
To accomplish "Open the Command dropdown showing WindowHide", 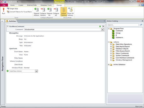I will [x=103, y=30].
